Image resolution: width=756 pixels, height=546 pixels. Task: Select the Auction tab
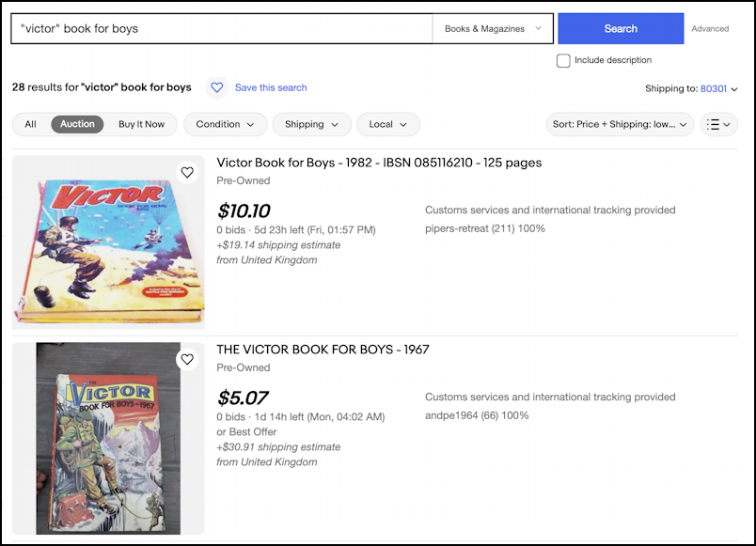tap(77, 124)
